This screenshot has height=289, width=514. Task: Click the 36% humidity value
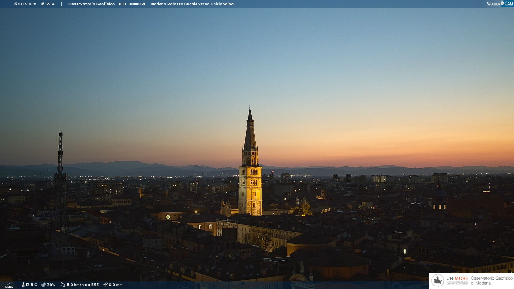point(51,285)
